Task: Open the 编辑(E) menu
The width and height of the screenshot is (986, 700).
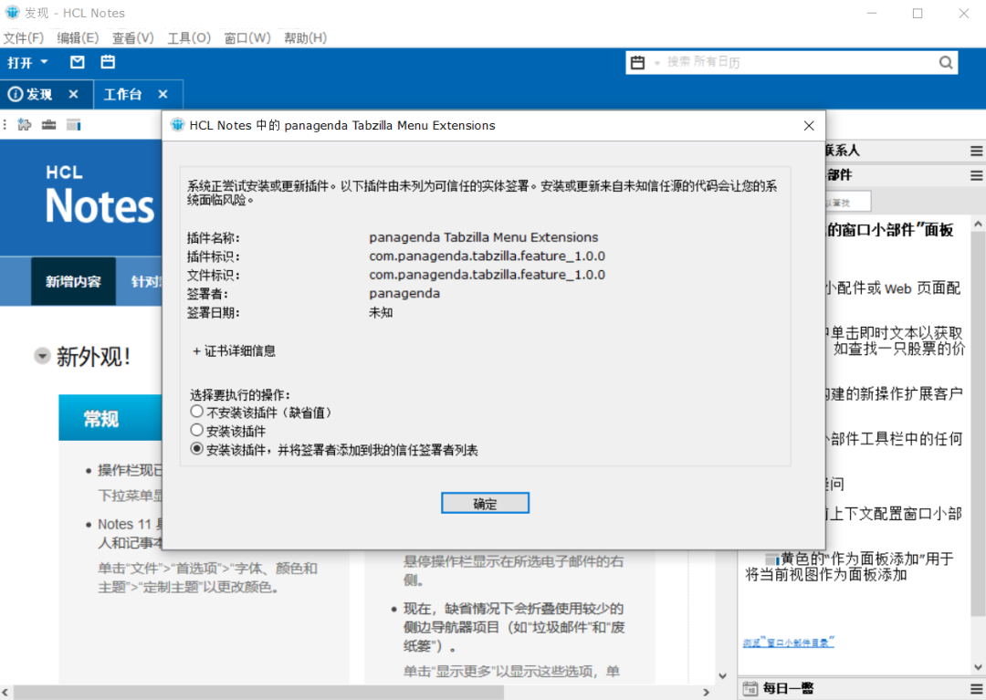Action: (x=78, y=37)
